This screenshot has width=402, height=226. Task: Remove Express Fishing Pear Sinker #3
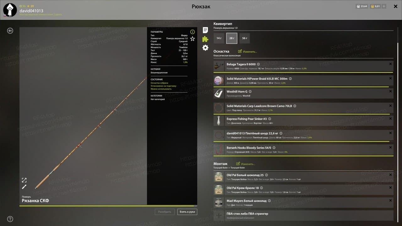coord(390,118)
